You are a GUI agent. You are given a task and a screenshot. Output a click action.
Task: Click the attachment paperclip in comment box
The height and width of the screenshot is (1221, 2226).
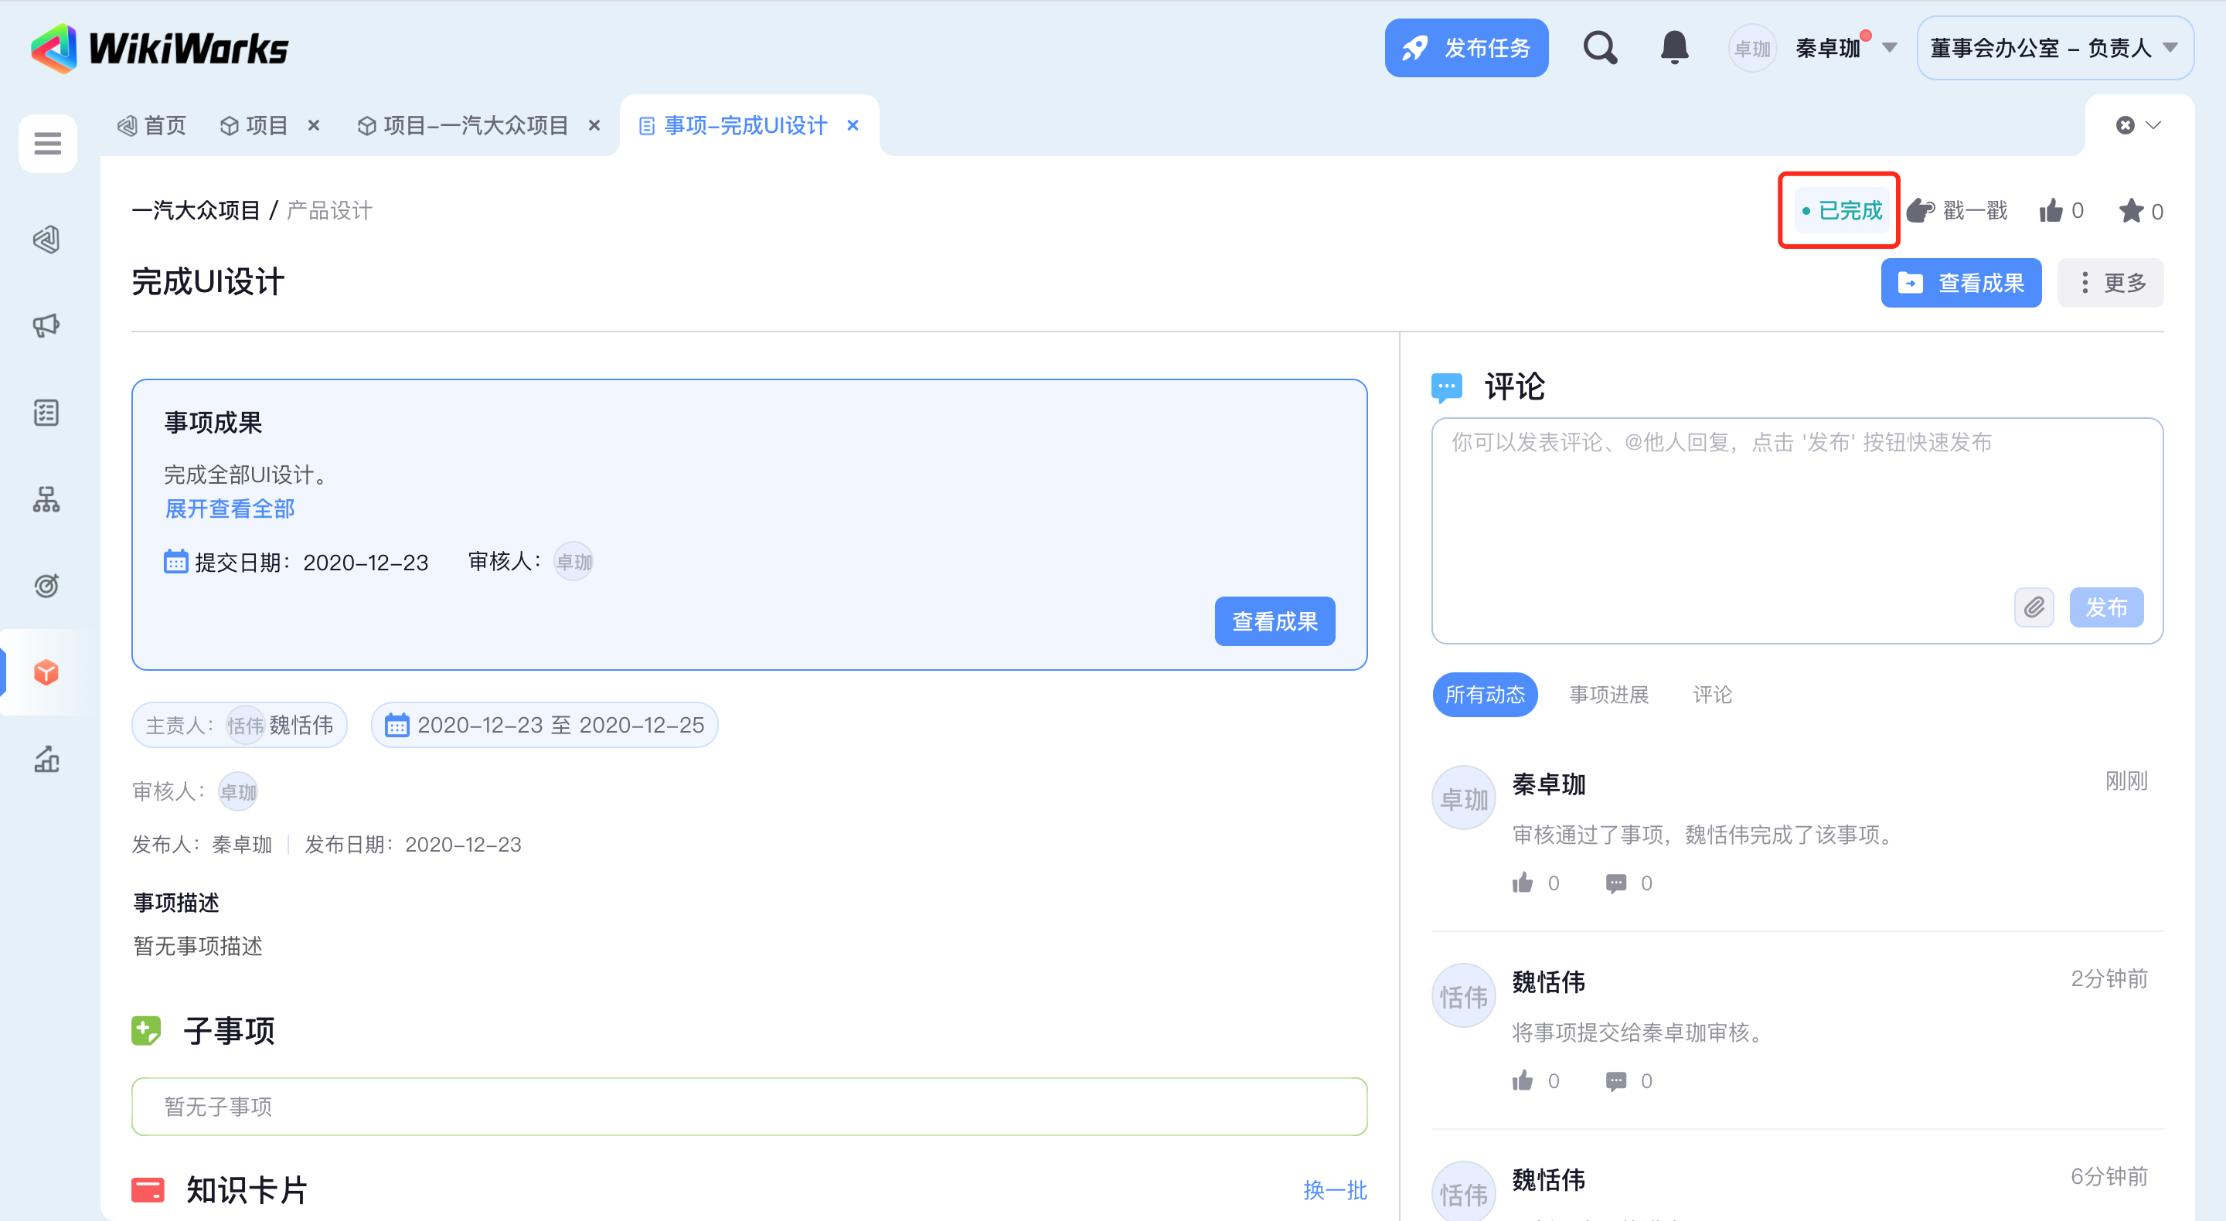click(2034, 607)
